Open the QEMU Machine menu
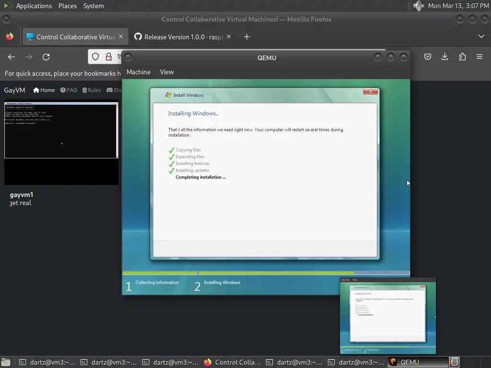Viewport: 491px width, 368px height. tap(139, 72)
